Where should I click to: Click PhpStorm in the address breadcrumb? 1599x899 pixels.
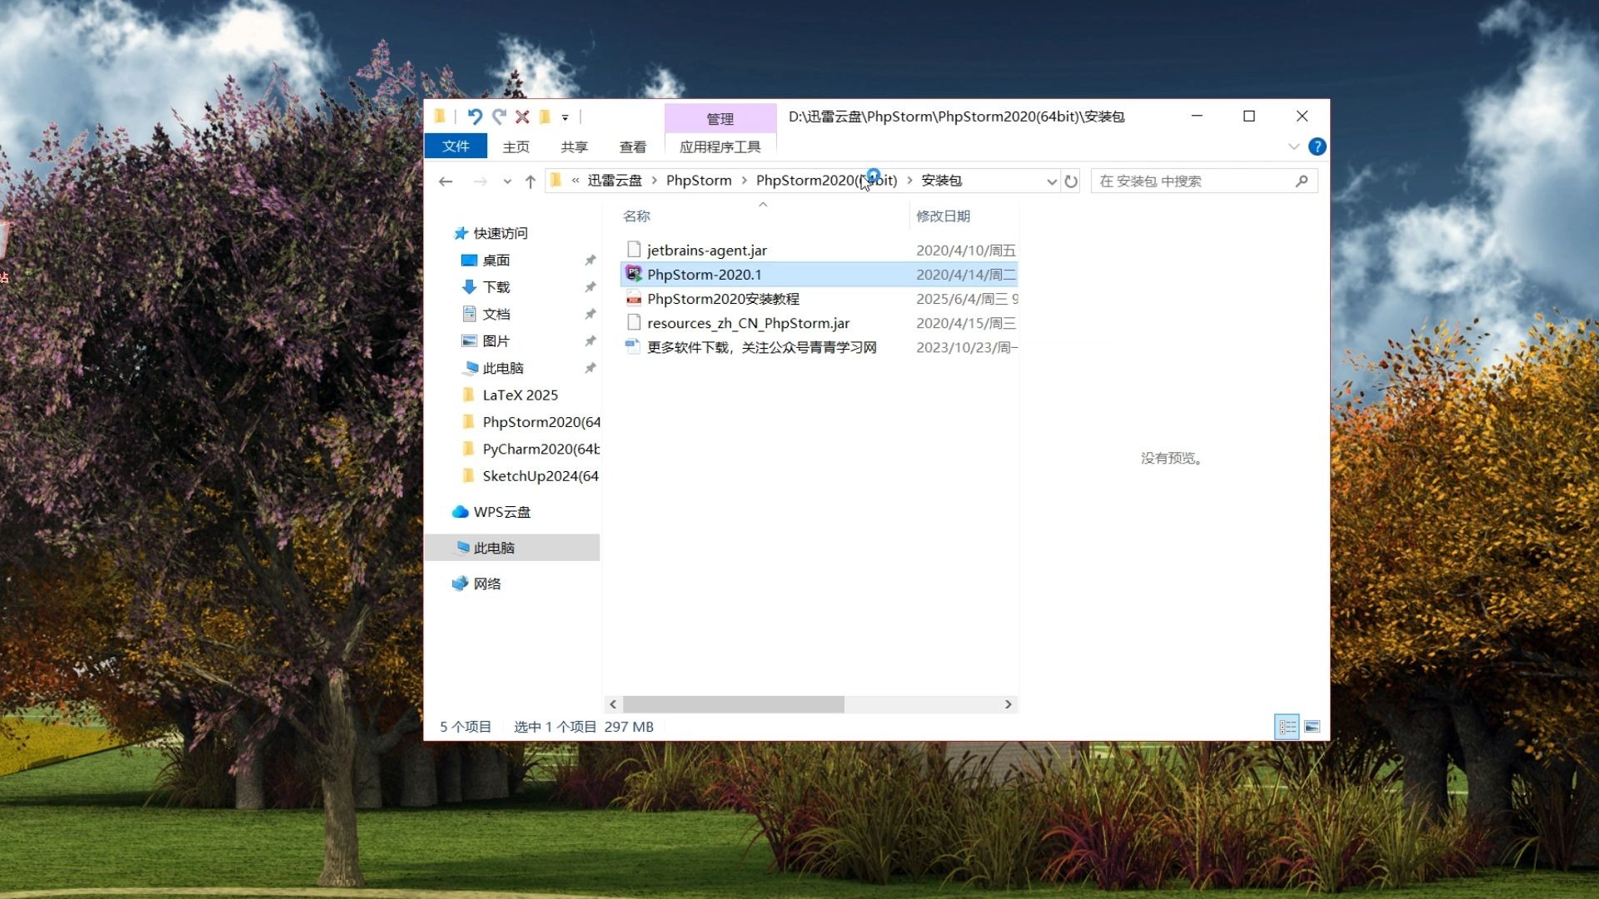(x=699, y=181)
